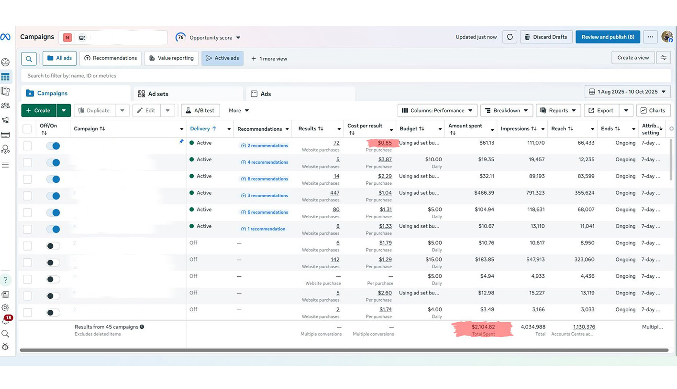Switch to the Ads tab
The image size is (677, 389).
point(266,94)
